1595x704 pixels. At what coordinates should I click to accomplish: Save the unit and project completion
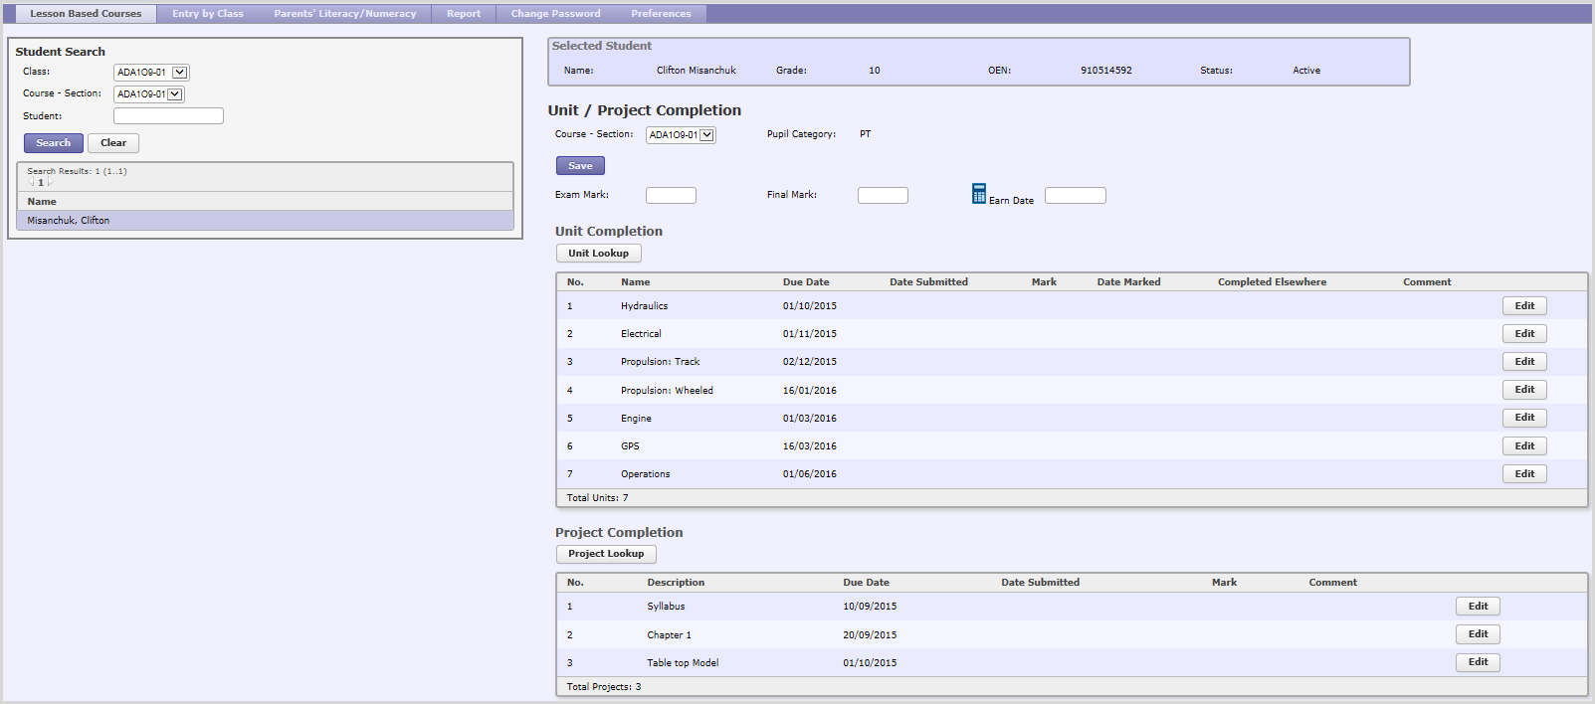pos(580,166)
